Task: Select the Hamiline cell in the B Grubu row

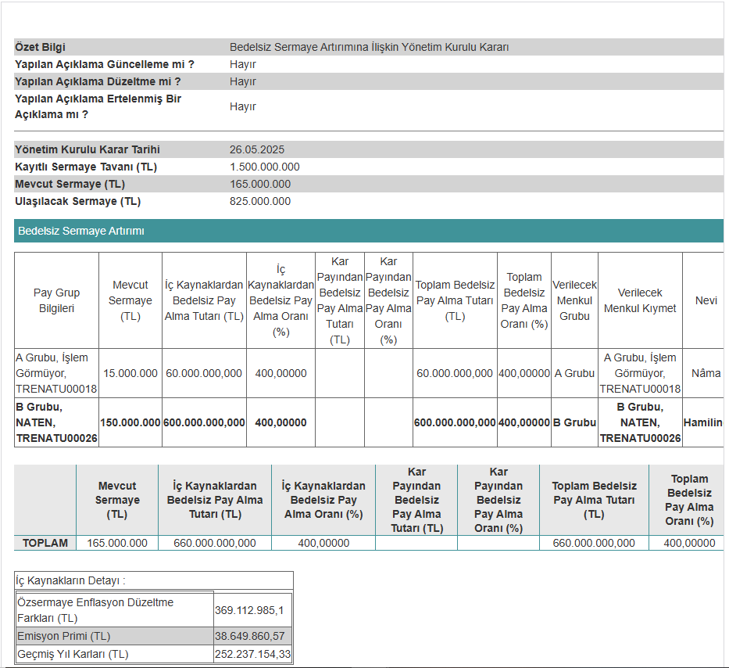Action: pyautogui.click(x=702, y=422)
